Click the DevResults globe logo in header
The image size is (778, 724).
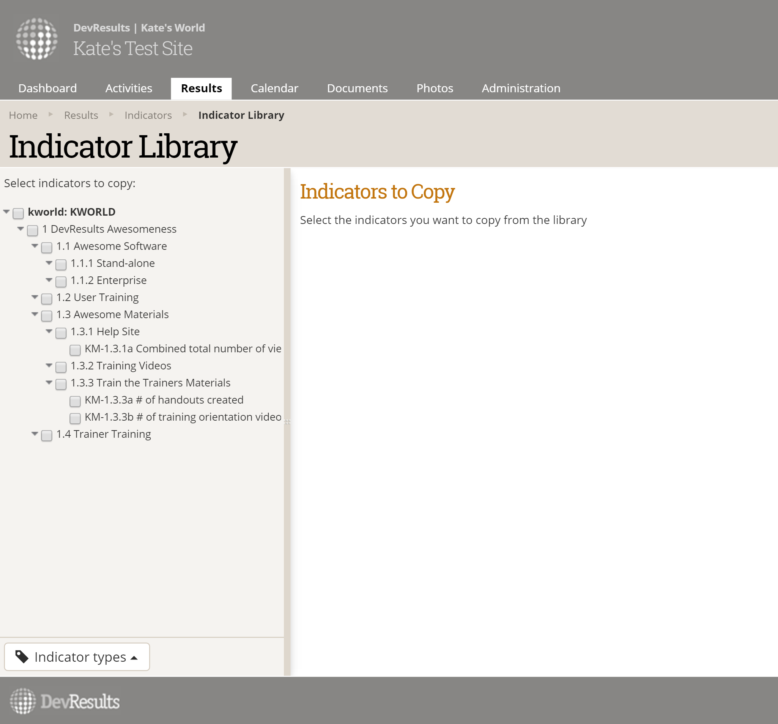coord(37,39)
